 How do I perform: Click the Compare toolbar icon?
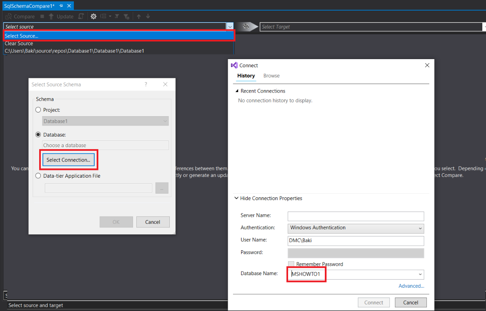(x=9, y=17)
